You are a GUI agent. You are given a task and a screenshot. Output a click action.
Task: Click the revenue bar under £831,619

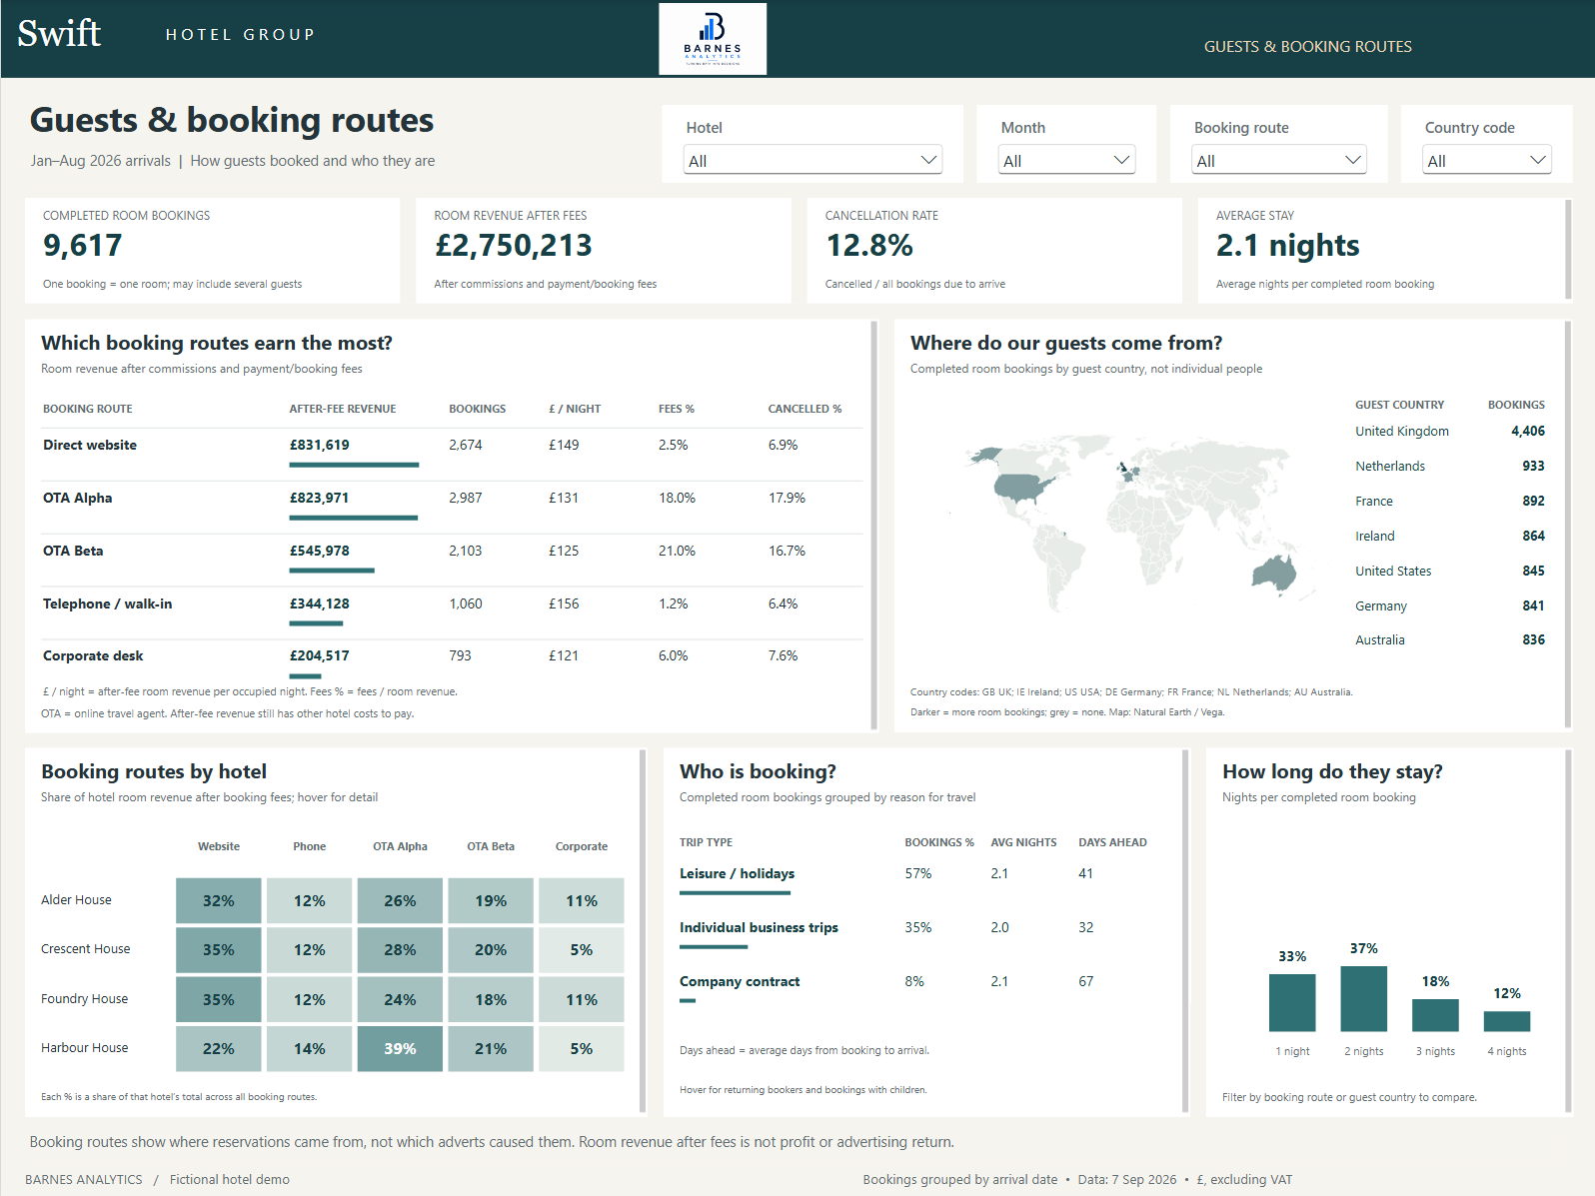[354, 465]
